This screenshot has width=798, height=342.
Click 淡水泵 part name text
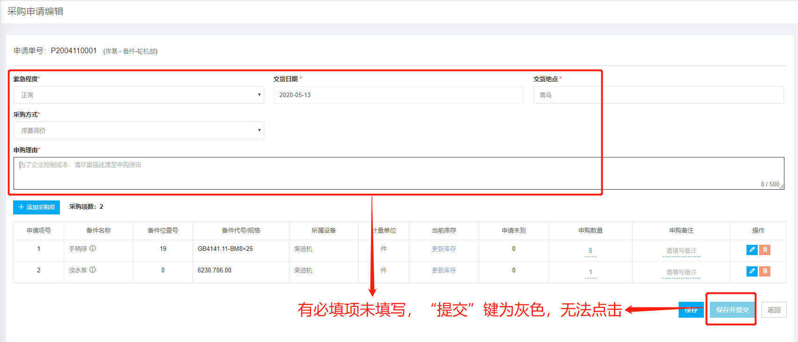(78, 270)
